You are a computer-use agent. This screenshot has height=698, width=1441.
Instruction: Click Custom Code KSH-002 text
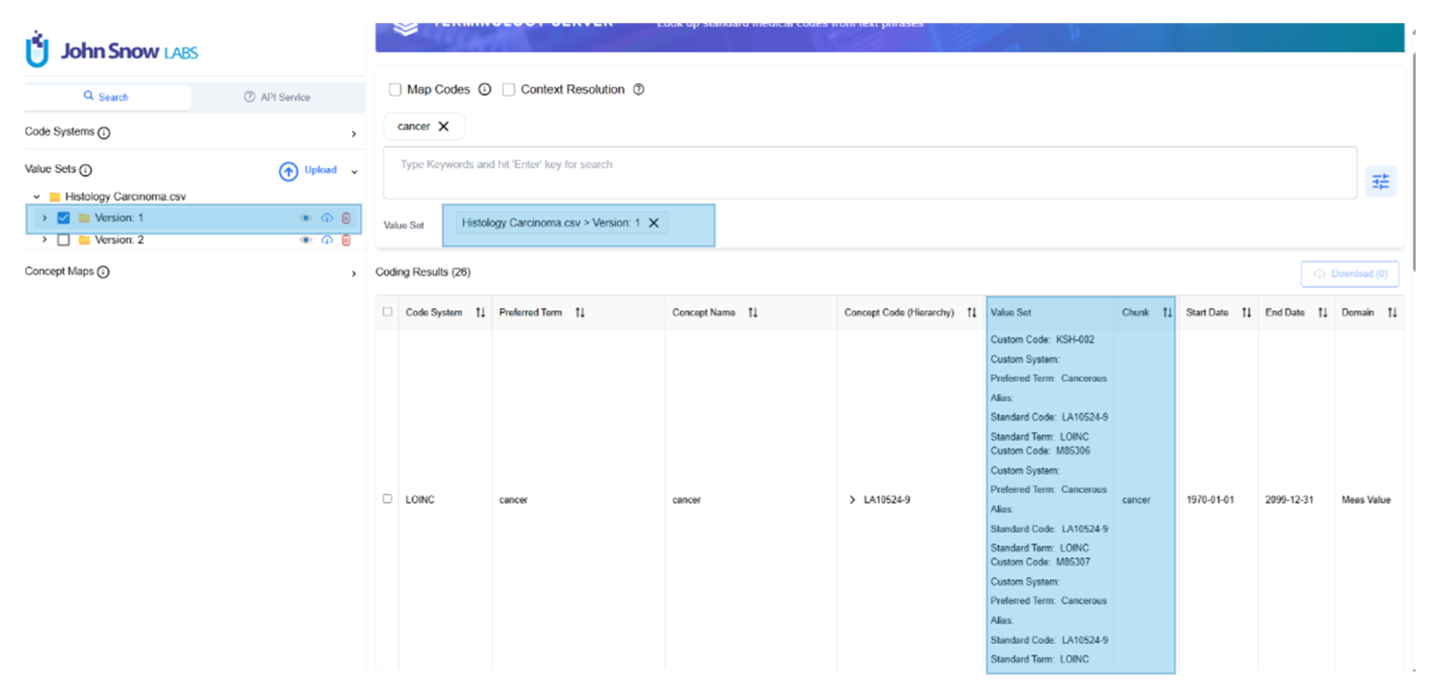[x=1043, y=340]
